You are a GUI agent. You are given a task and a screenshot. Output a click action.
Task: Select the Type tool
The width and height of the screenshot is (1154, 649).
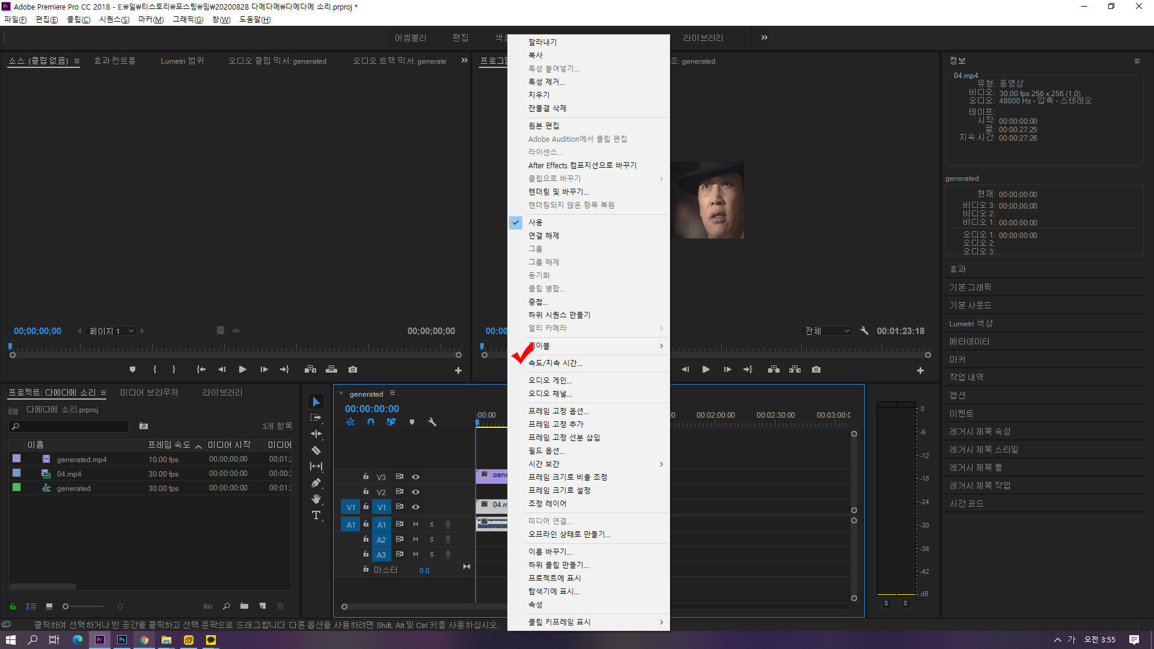316,516
